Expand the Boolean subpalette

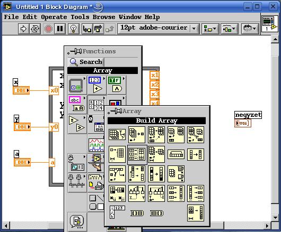pyautogui.click(x=117, y=85)
